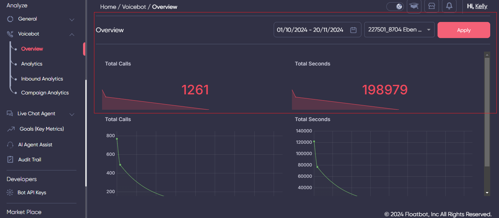Click the graduation cap academy icon
Viewport: 499px width, 218px height.
coord(414,6)
